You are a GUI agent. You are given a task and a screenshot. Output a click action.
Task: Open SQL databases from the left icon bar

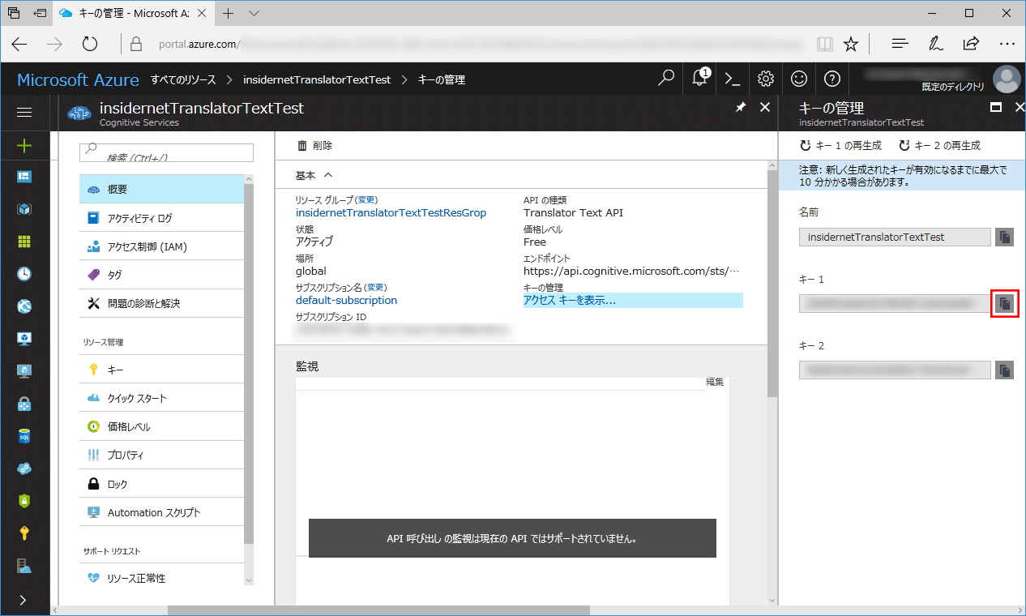[x=24, y=436]
